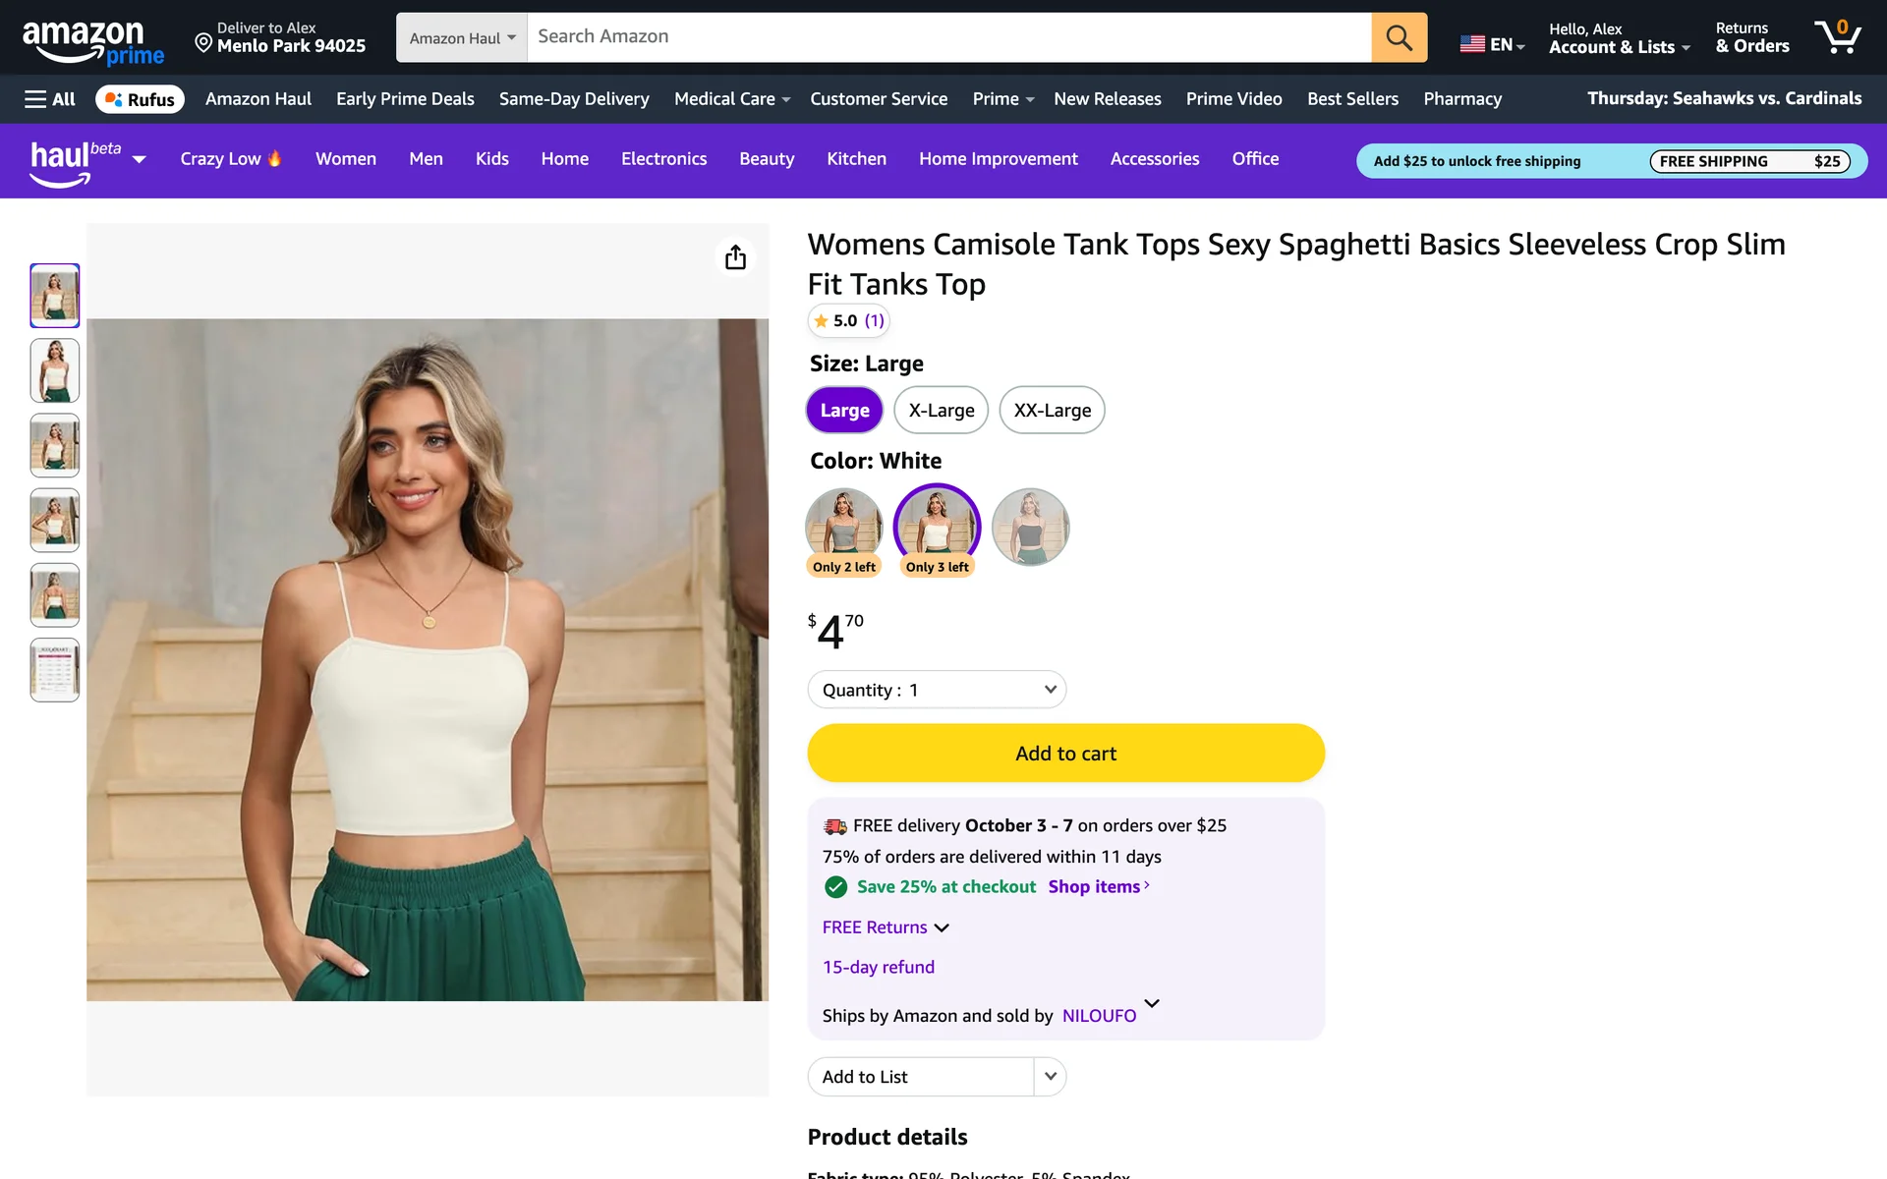Open the shopping cart icon
The width and height of the screenshot is (1887, 1179).
pyautogui.click(x=1837, y=37)
